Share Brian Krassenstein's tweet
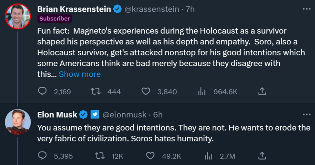 (262, 91)
